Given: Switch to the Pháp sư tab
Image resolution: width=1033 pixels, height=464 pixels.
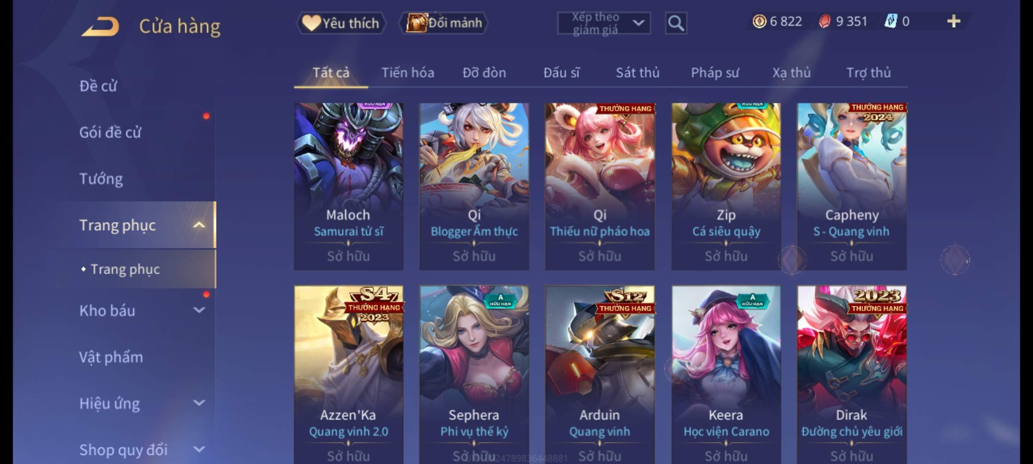Looking at the screenshot, I should pyautogui.click(x=715, y=73).
